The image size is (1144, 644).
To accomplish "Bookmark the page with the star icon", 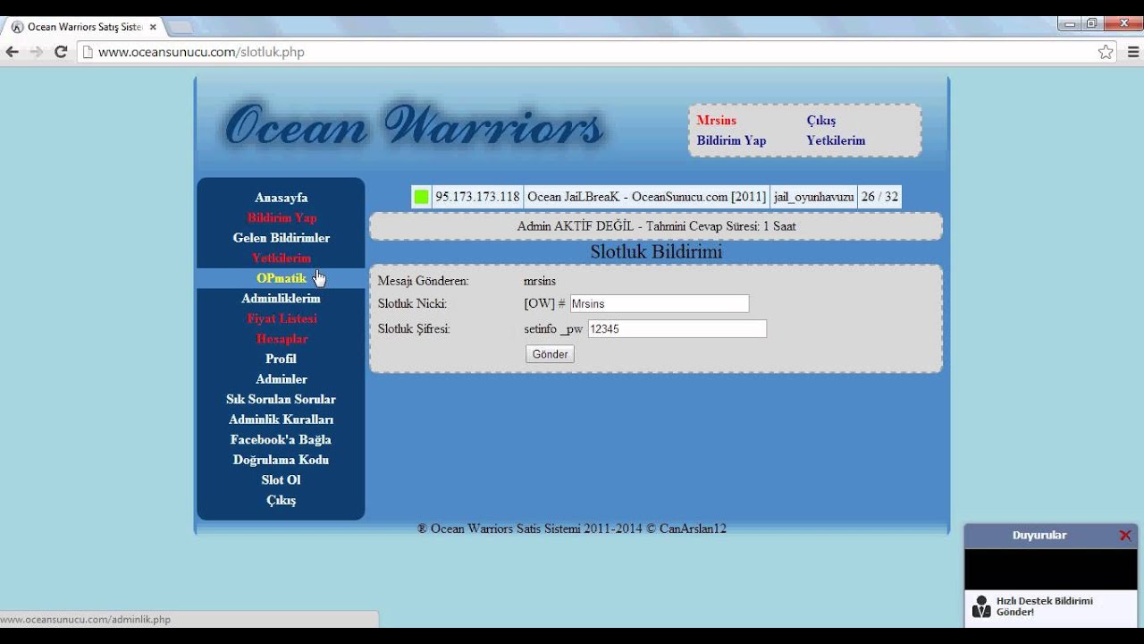I will [x=1106, y=52].
